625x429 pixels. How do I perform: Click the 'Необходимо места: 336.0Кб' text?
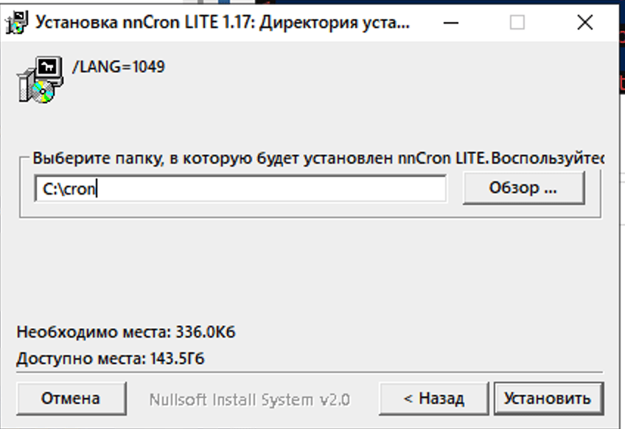(x=126, y=332)
